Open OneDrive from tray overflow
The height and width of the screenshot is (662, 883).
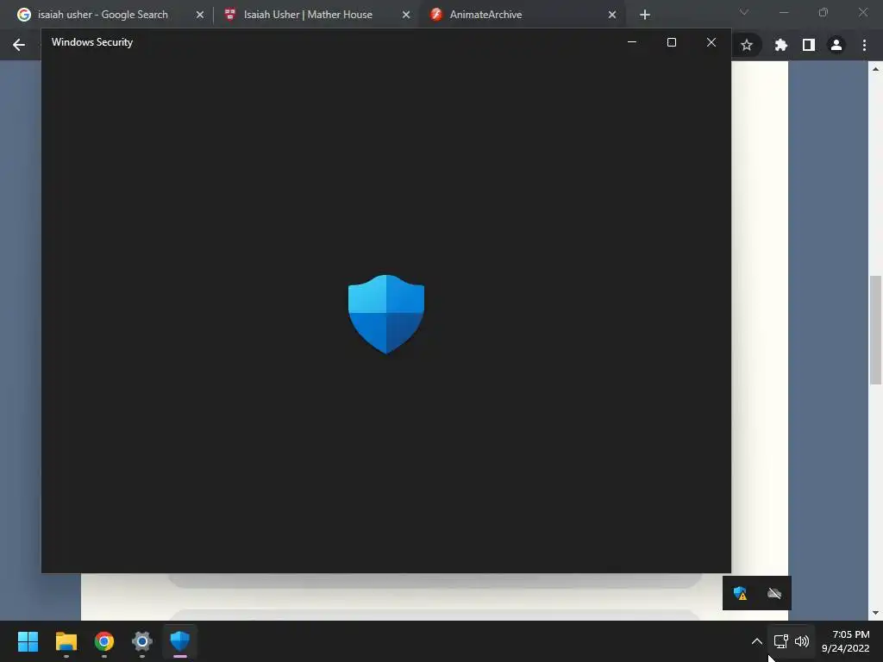pos(774,593)
